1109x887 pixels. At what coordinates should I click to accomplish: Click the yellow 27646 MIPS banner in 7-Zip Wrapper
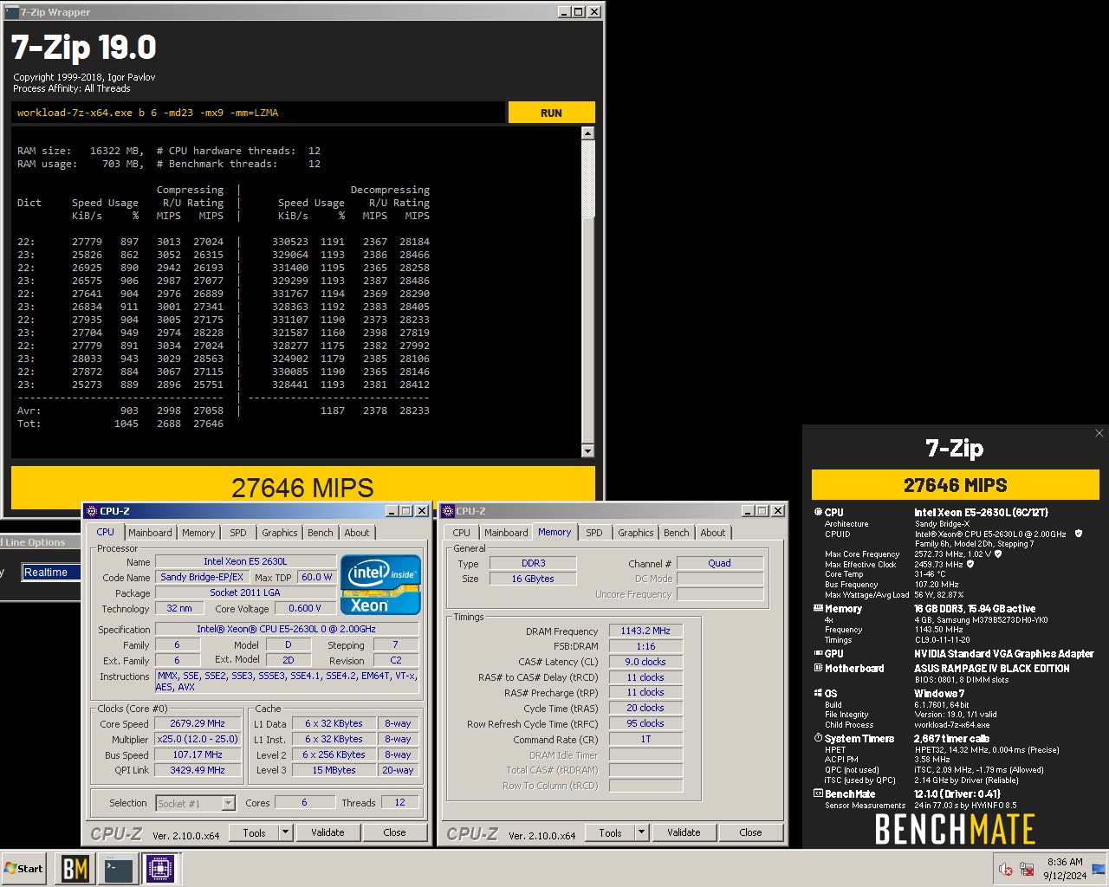(303, 488)
